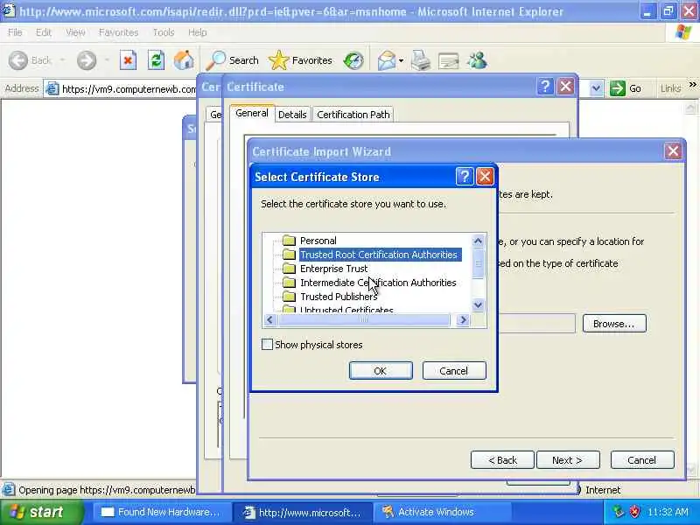This screenshot has width=700, height=525.
Task: Cancel the Select Certificate Store dialog
Action: (x=453, y=370)
